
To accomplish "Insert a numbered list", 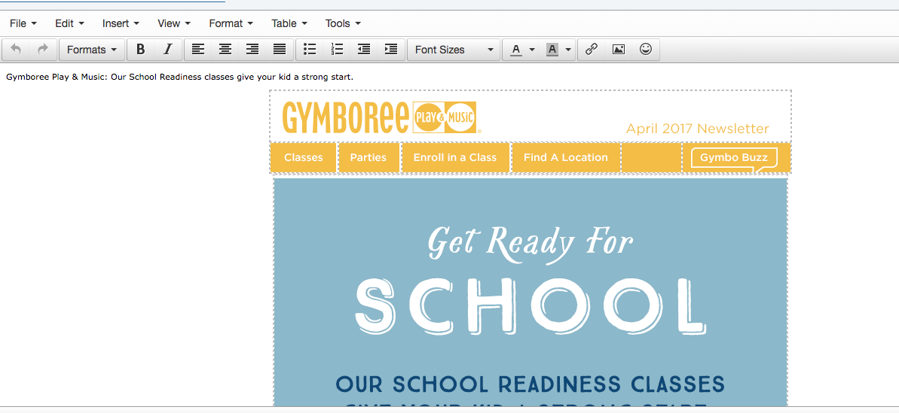I will coord(337,50).
